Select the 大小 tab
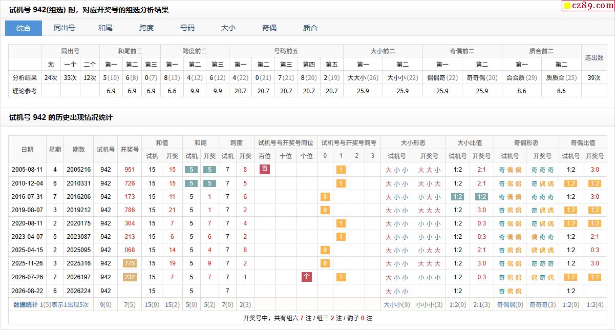The height and width of the screenshot is (330, 615). (x=228, y=28)
